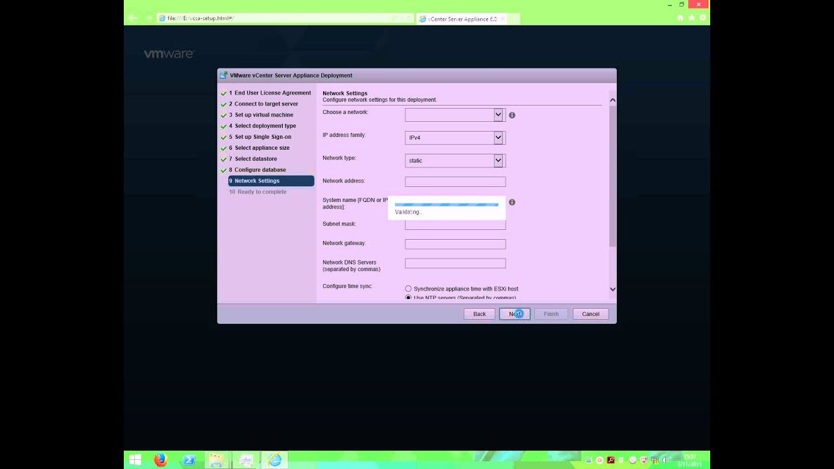This screenshot has height=469, width=834.
Task: Click the new tab button beside the tab
Action: pyautogui.click(x=514, y=19)
